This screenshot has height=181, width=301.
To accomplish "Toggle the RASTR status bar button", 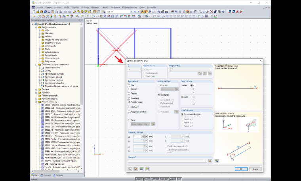I will (x=147, y=179).
